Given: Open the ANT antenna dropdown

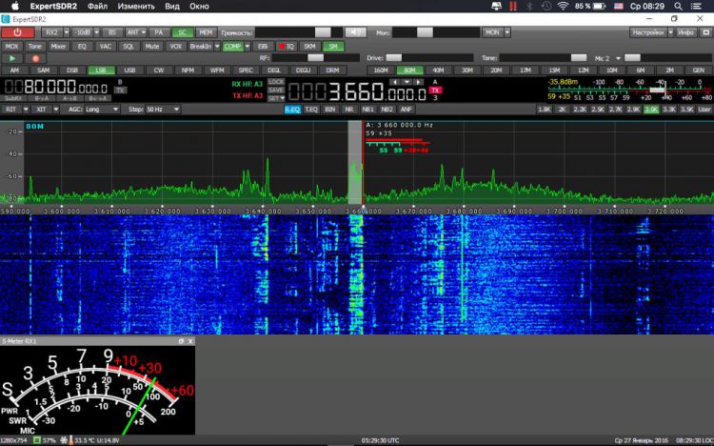Looking at the screenshot, I should (144, 32).
